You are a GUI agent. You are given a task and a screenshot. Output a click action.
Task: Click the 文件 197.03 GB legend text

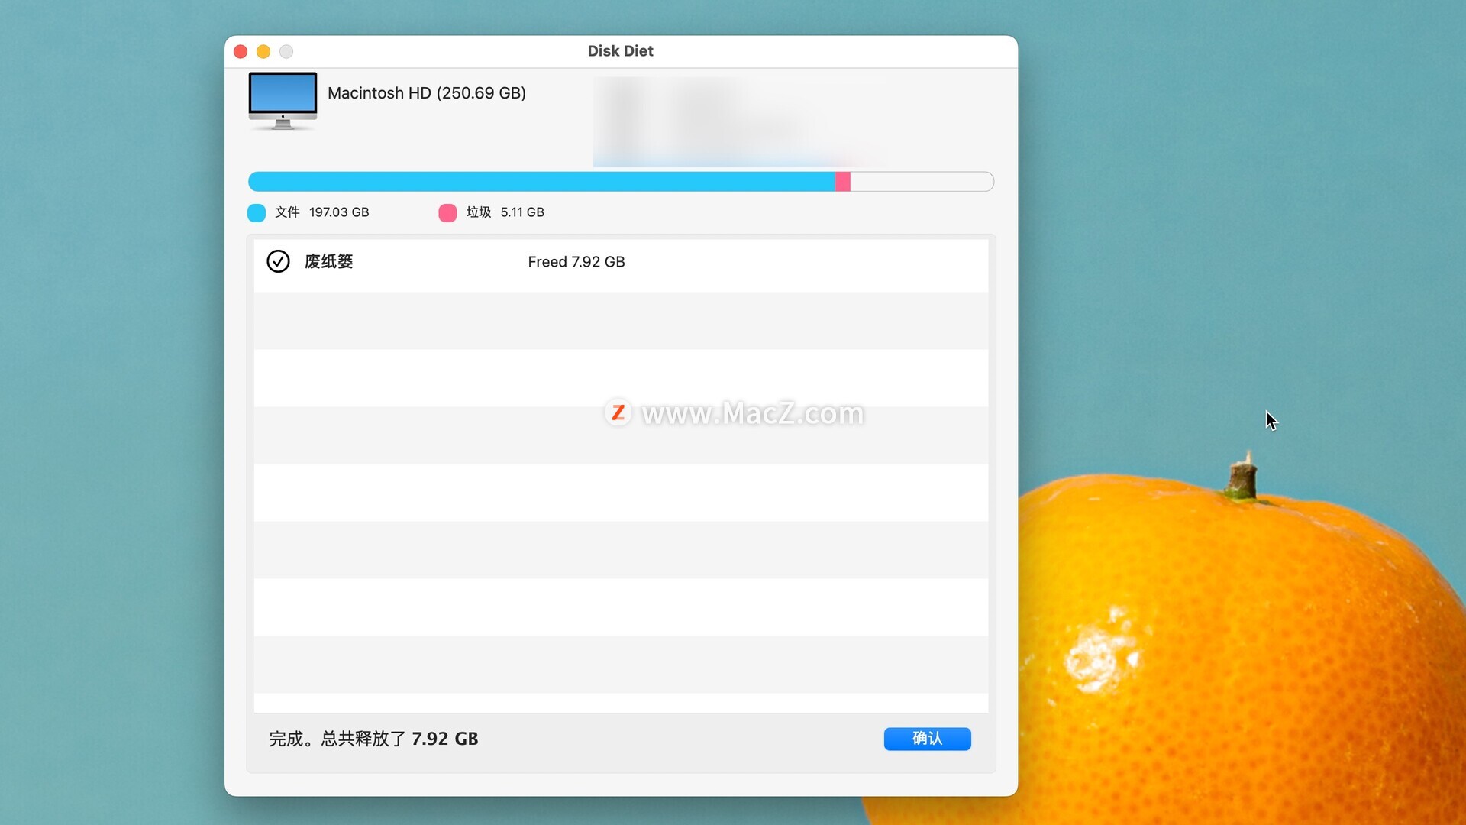point(321,212)
